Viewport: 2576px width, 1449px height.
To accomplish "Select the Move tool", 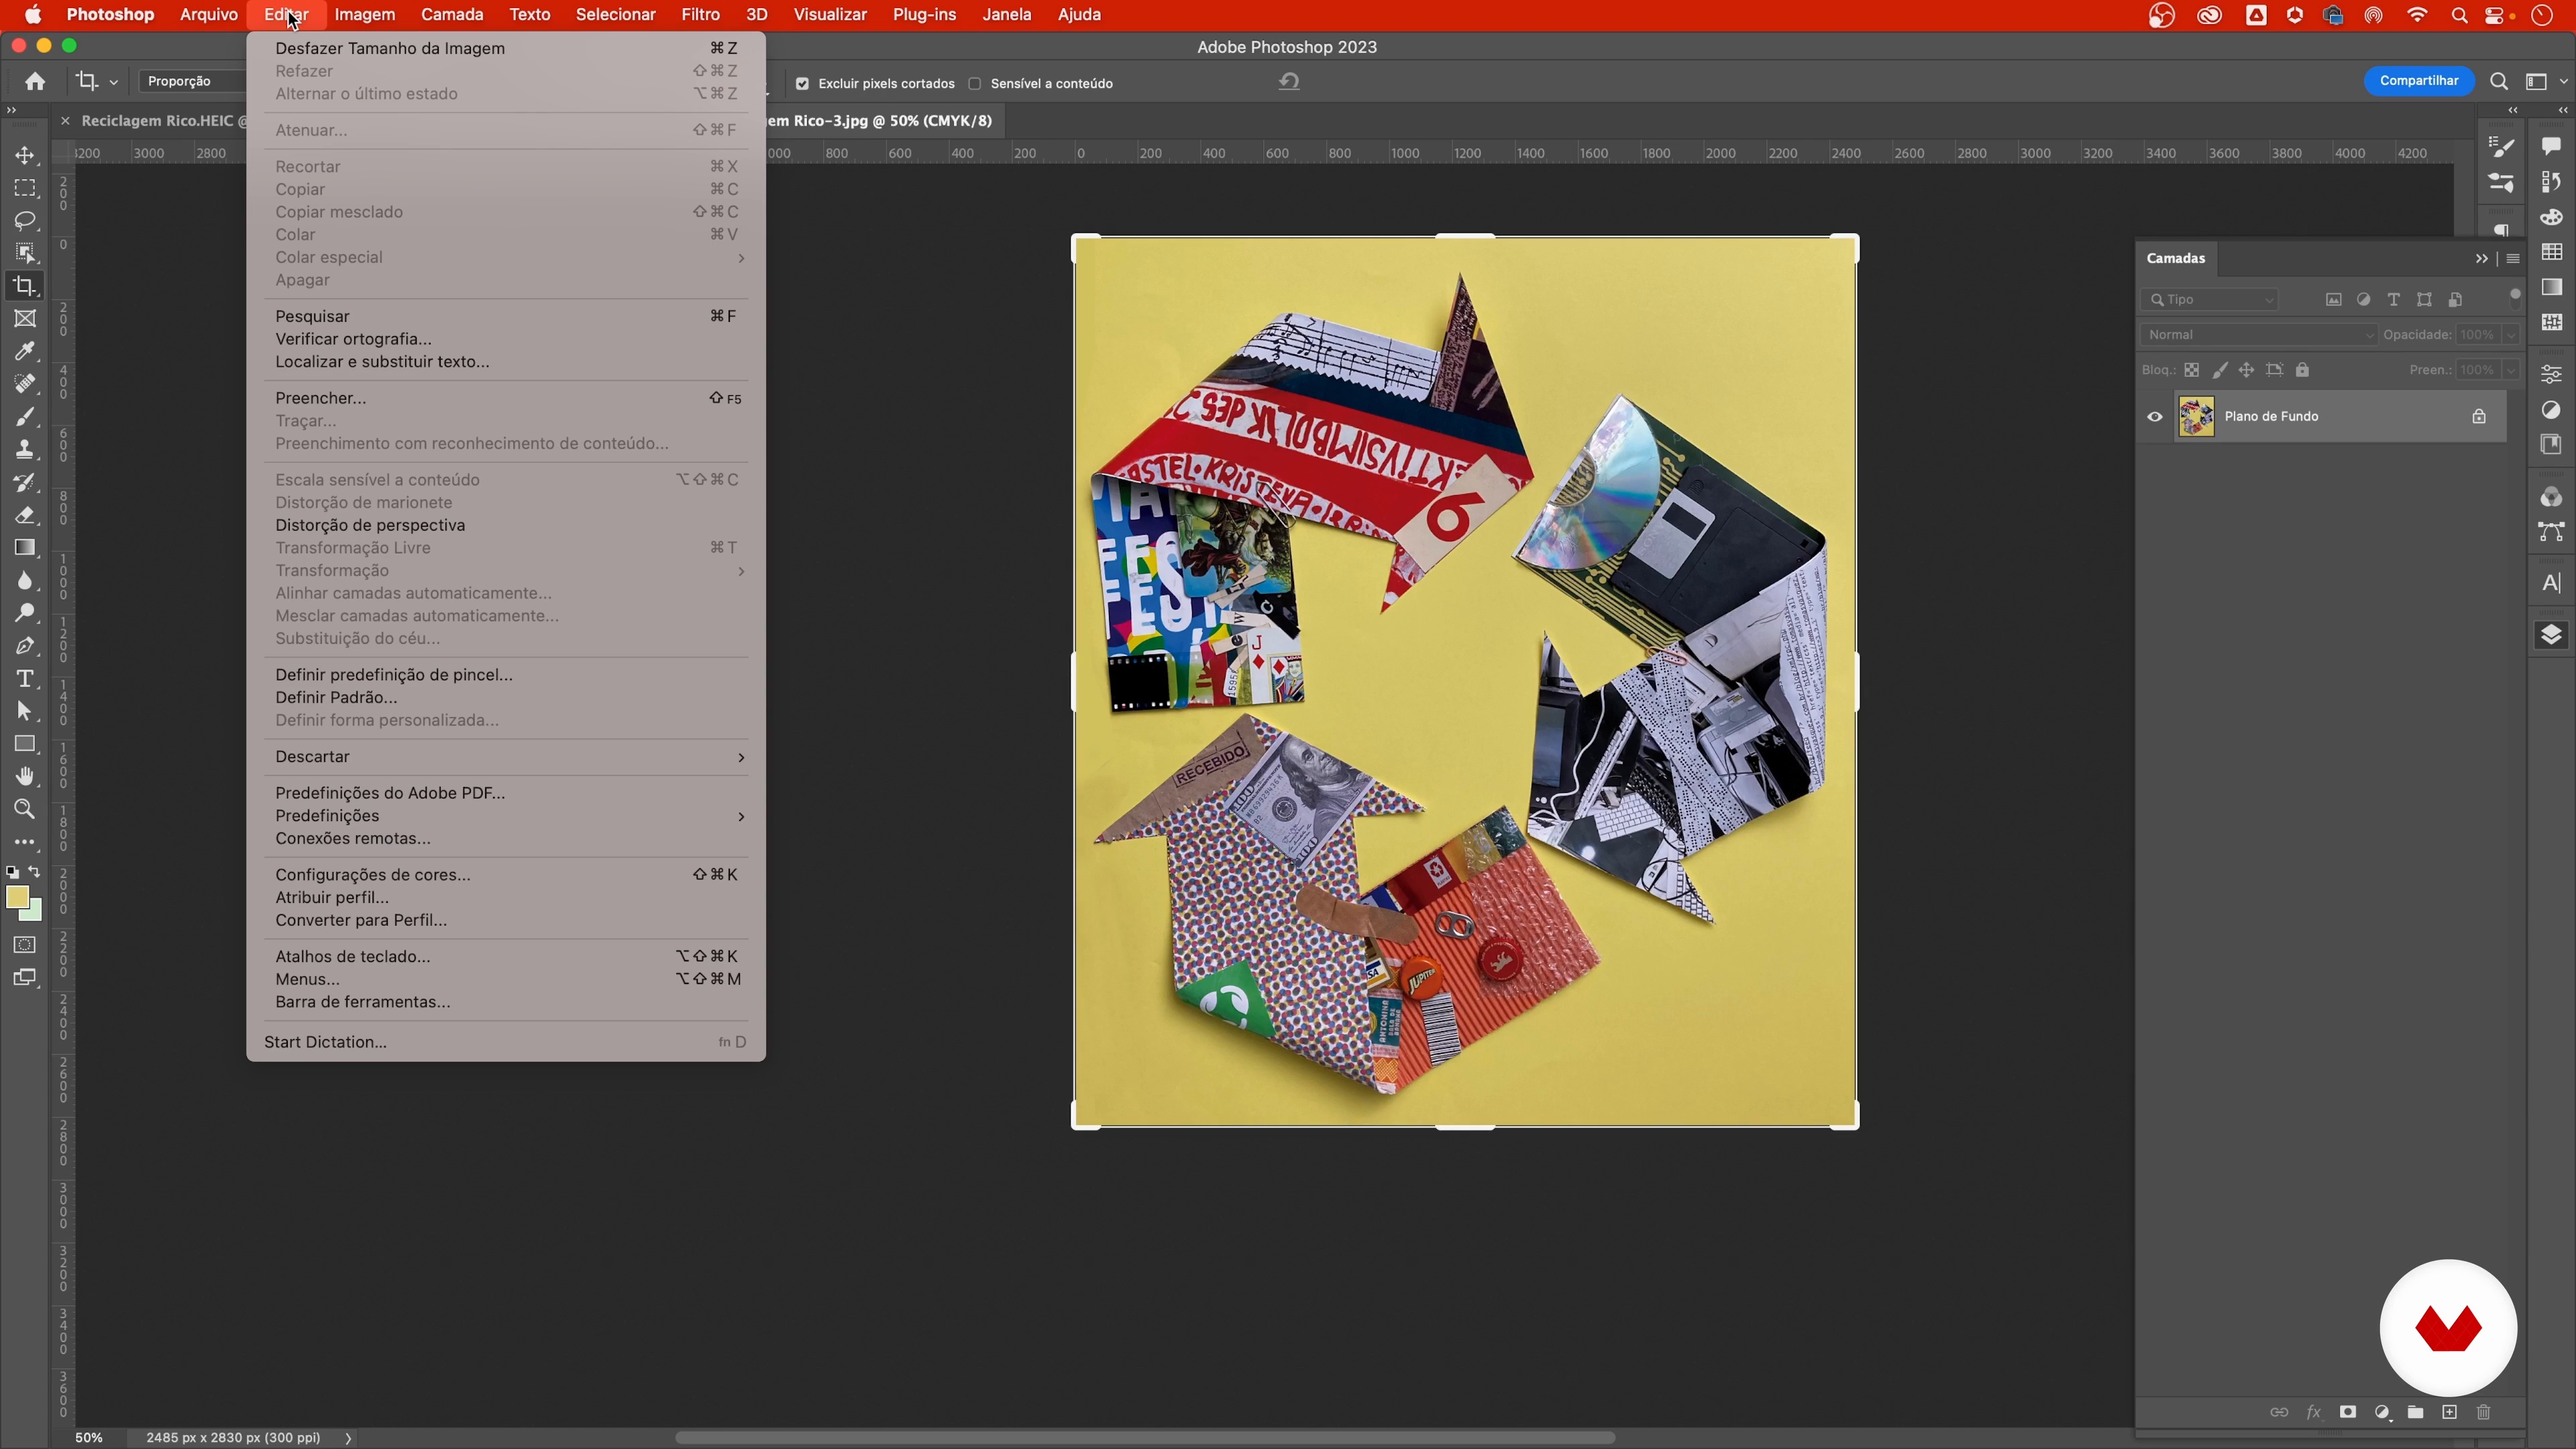I will pos(25,155).
